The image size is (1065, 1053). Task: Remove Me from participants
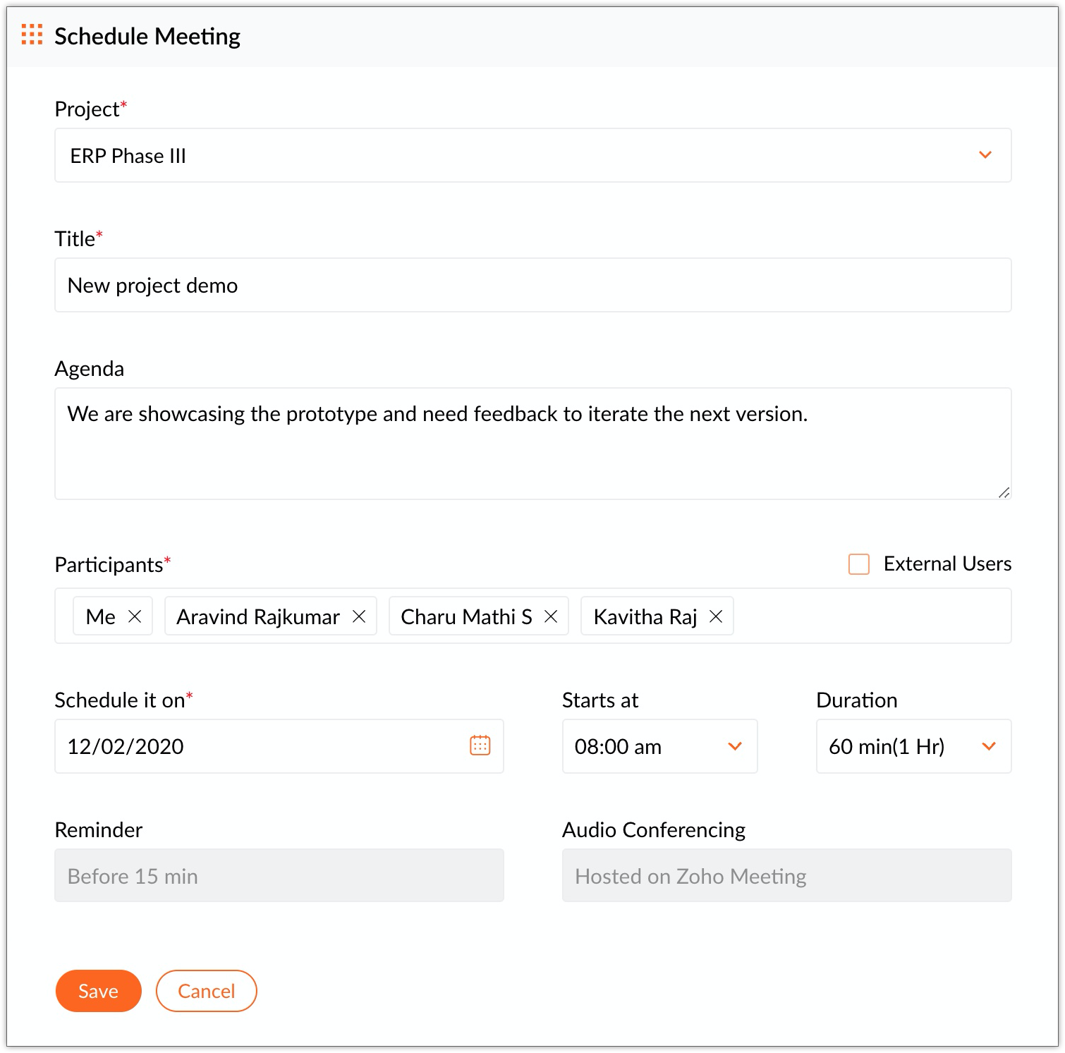pyautogui.click(x=135, y=616)
